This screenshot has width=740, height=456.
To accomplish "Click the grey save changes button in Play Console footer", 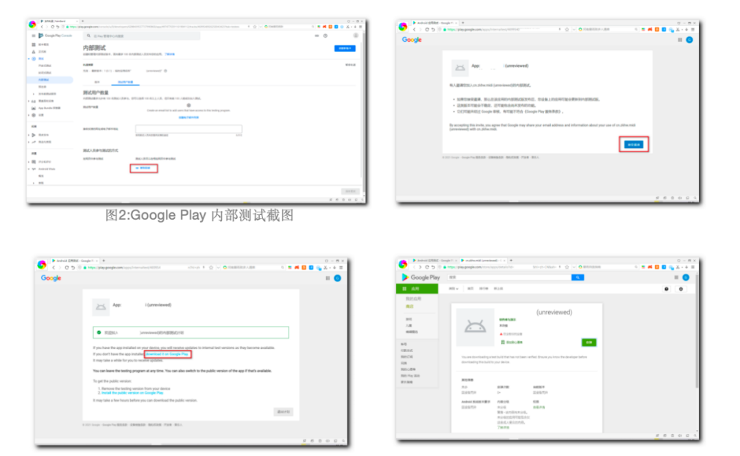I will 350,191.
